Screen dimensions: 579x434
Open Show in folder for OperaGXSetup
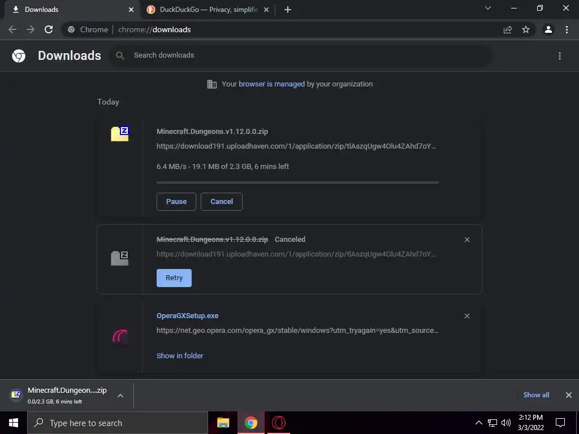click(x=180, y=356)
